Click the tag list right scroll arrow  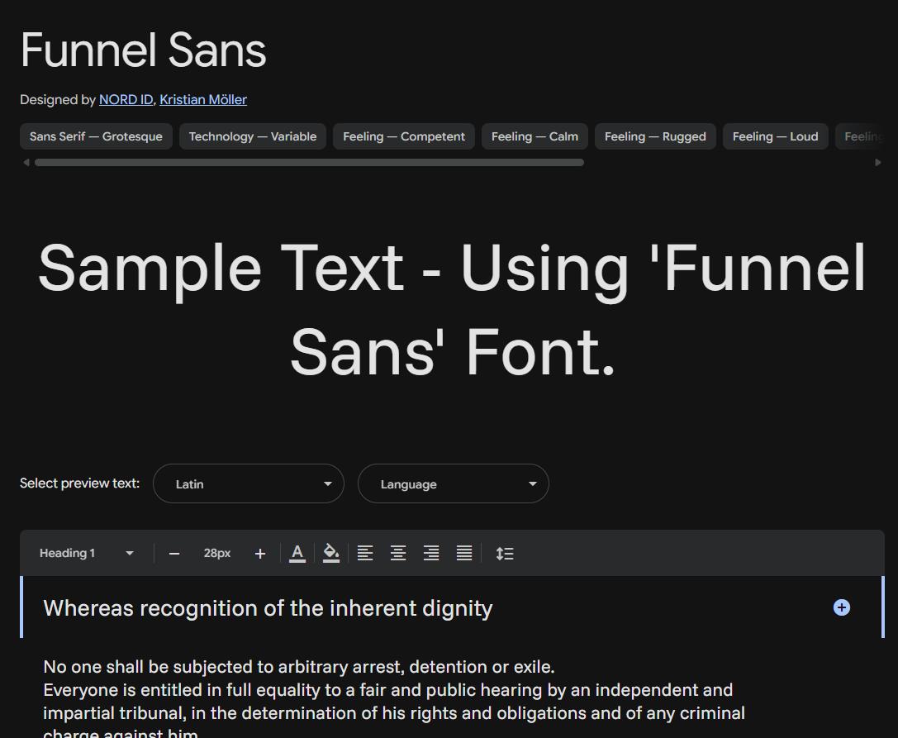click(x=878, y=163)
